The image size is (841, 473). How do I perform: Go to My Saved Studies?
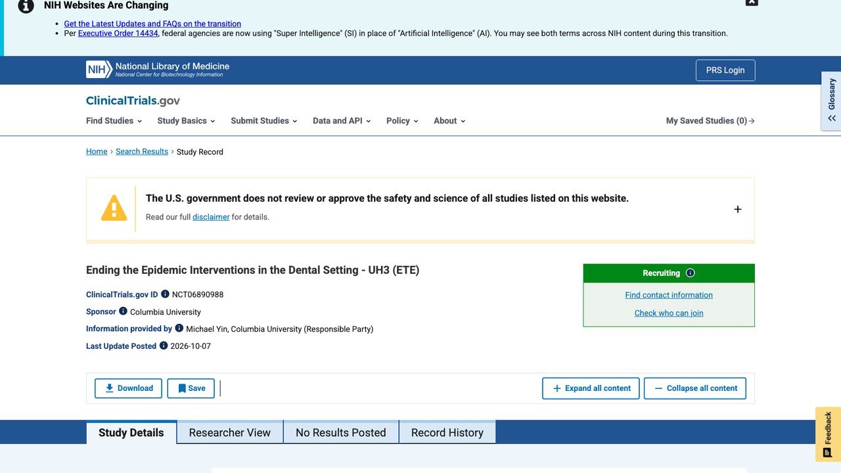[710, 121]
